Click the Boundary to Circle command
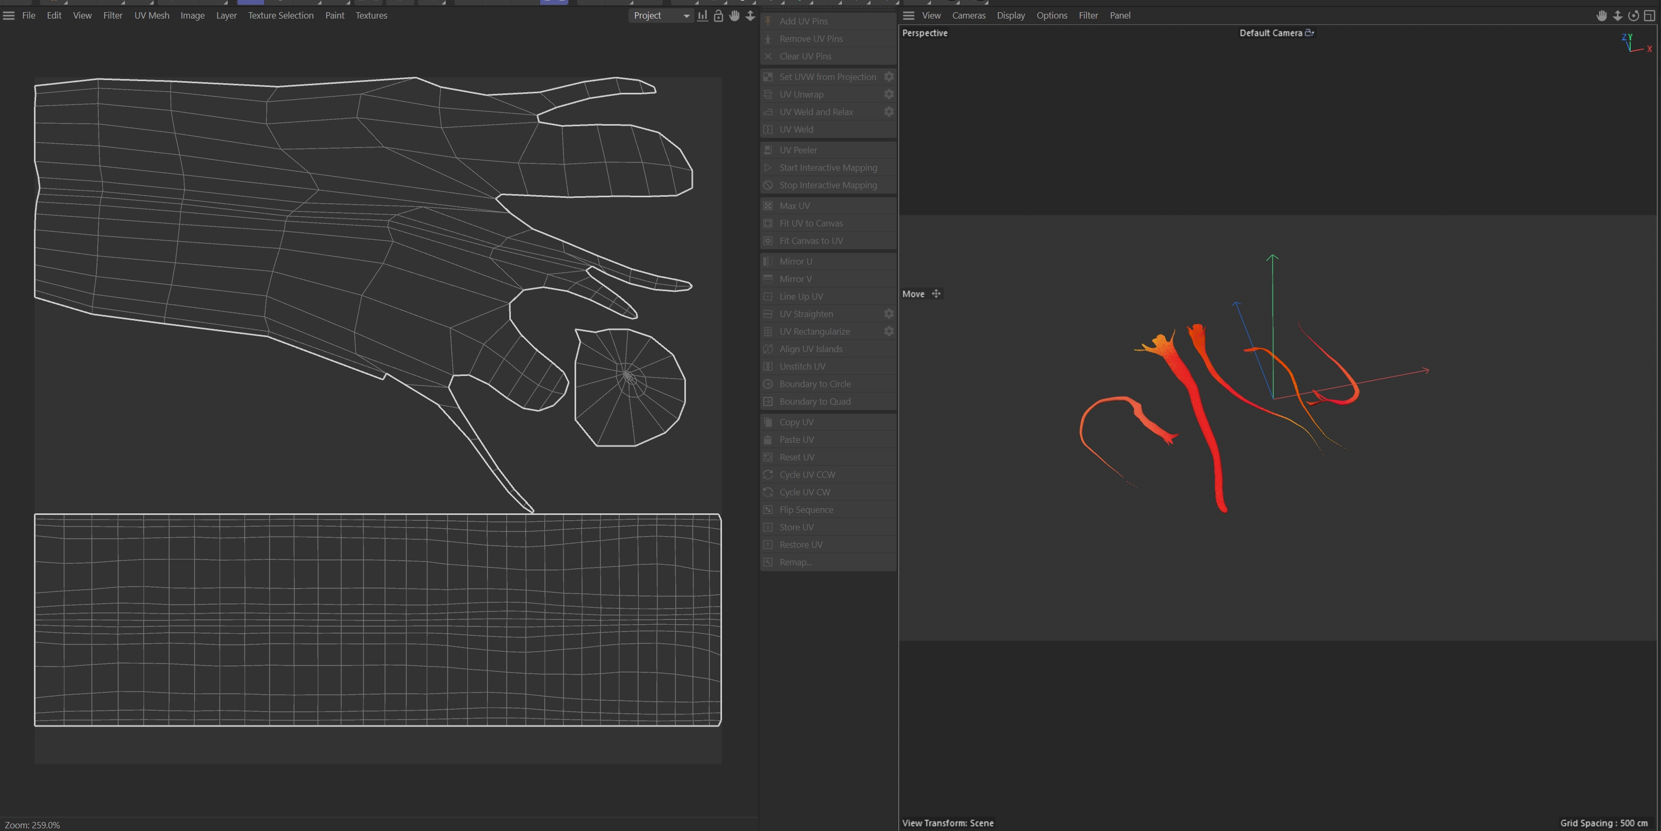The height and width of the screenshot is (831, 1661). tap(814, 383)
